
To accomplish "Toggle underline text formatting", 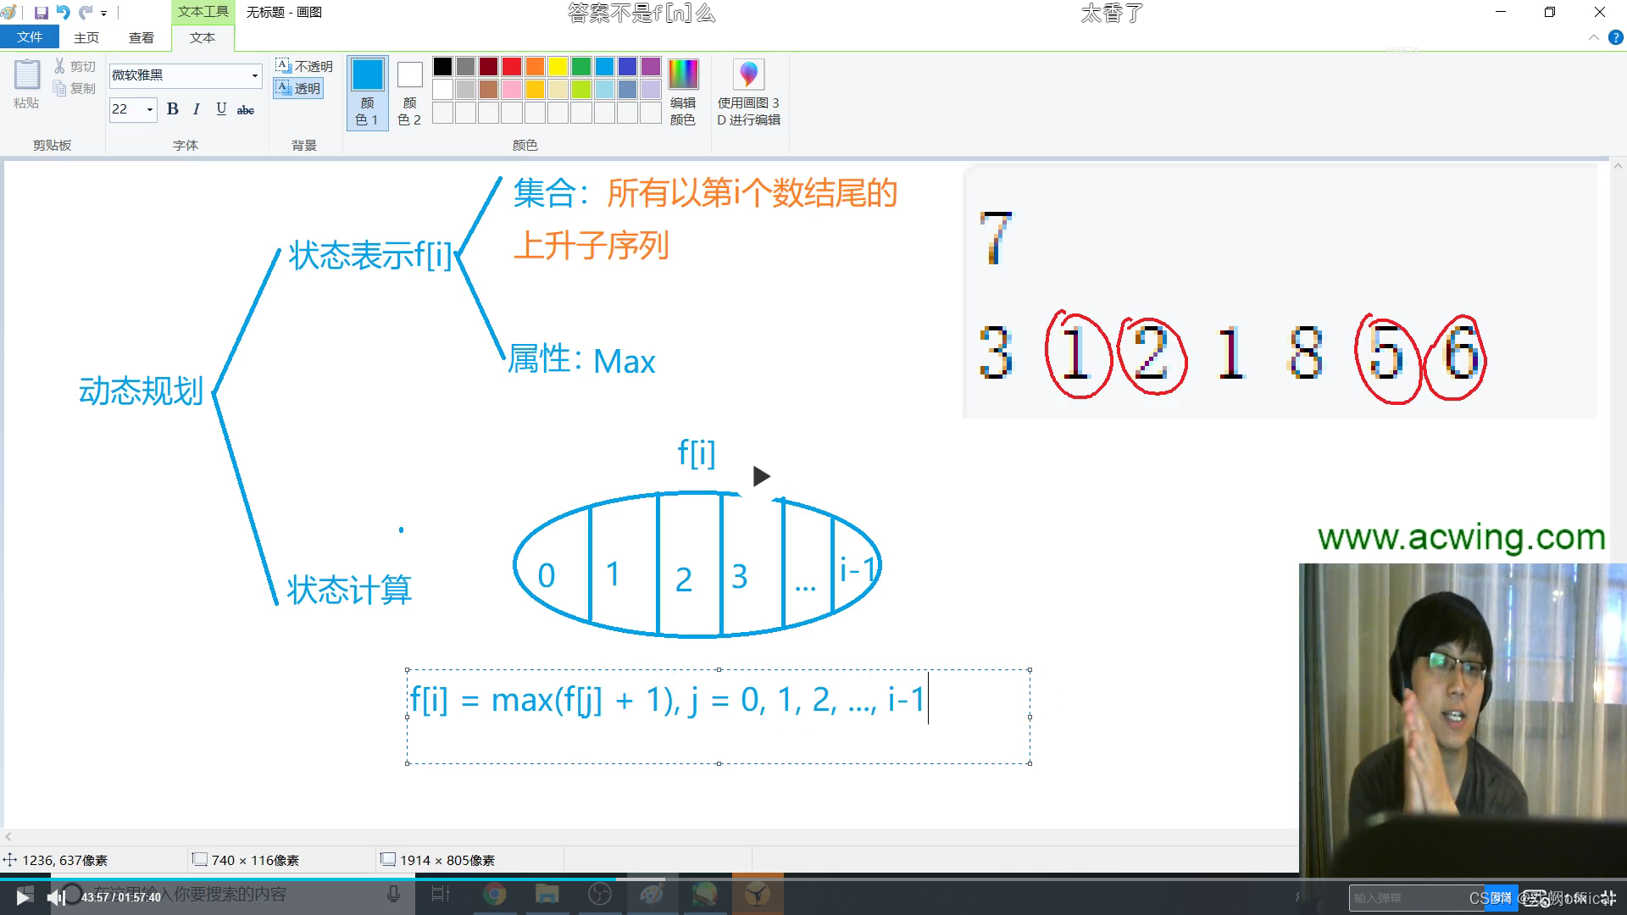I will point(221,109).
